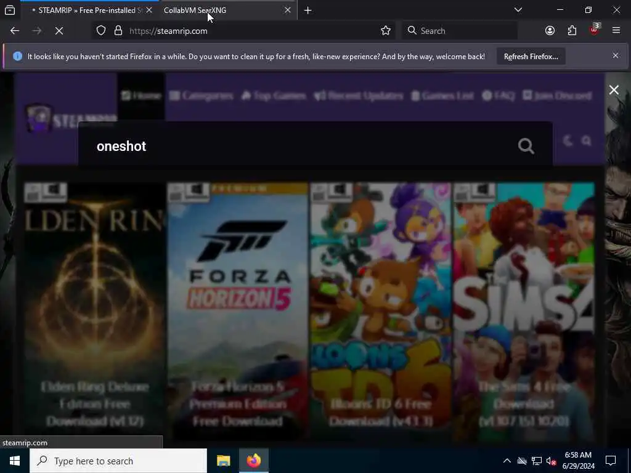Viewport: 631px width, 473px height.
Task: Go back to previous page
Action: (x=15, y=31)
